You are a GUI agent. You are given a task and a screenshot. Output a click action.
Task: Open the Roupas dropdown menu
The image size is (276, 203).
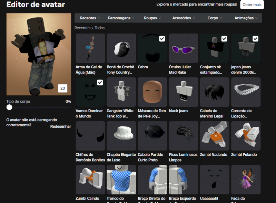[152, 18]
